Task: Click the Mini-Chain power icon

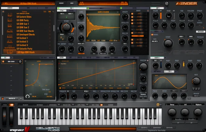Action: click(x=3, y=61)
